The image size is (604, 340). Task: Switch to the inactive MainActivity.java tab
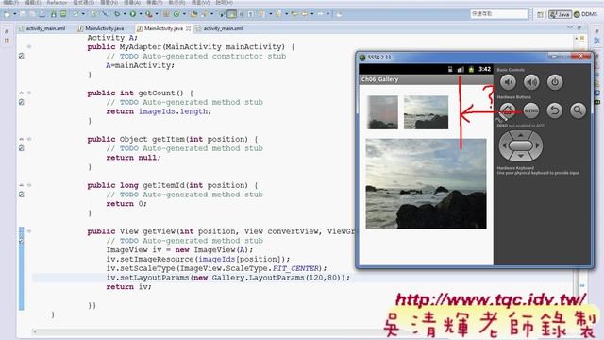click(101, 28)
